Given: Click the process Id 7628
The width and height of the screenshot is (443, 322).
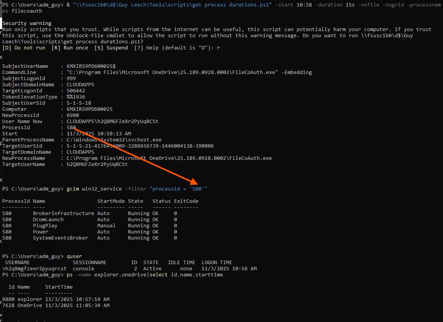Looking at the screenshot, I should [x=8, y=305].
